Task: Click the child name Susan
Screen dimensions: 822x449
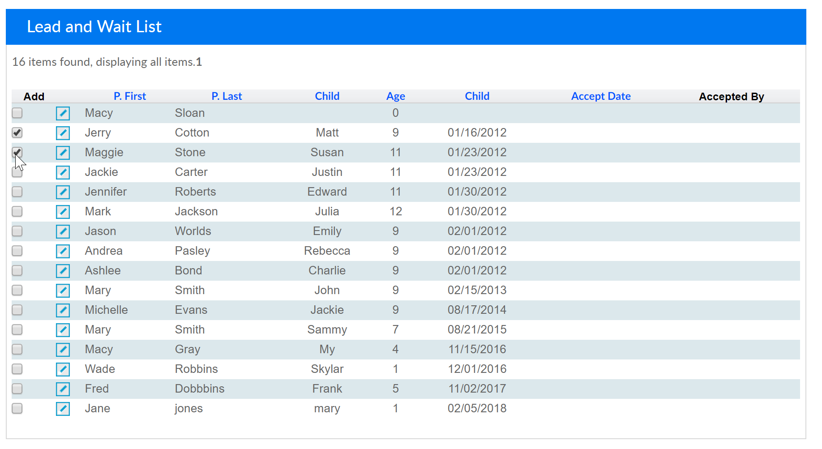Action: pyautogui.click(x=327, y=152)
